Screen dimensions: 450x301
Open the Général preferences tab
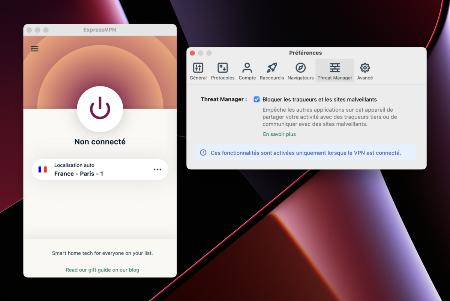click(198, 71)
